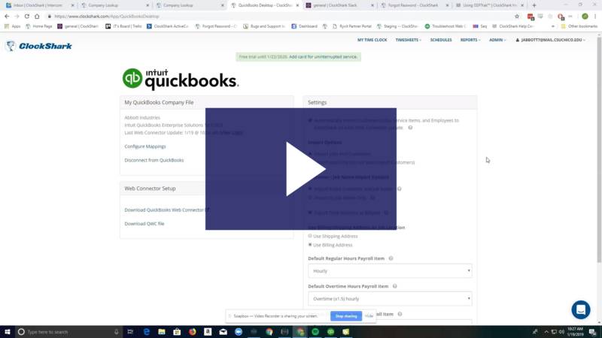Reload the page with the refresh icon
The width and height of the screenshot is (602, 338).
click(27, 17)
